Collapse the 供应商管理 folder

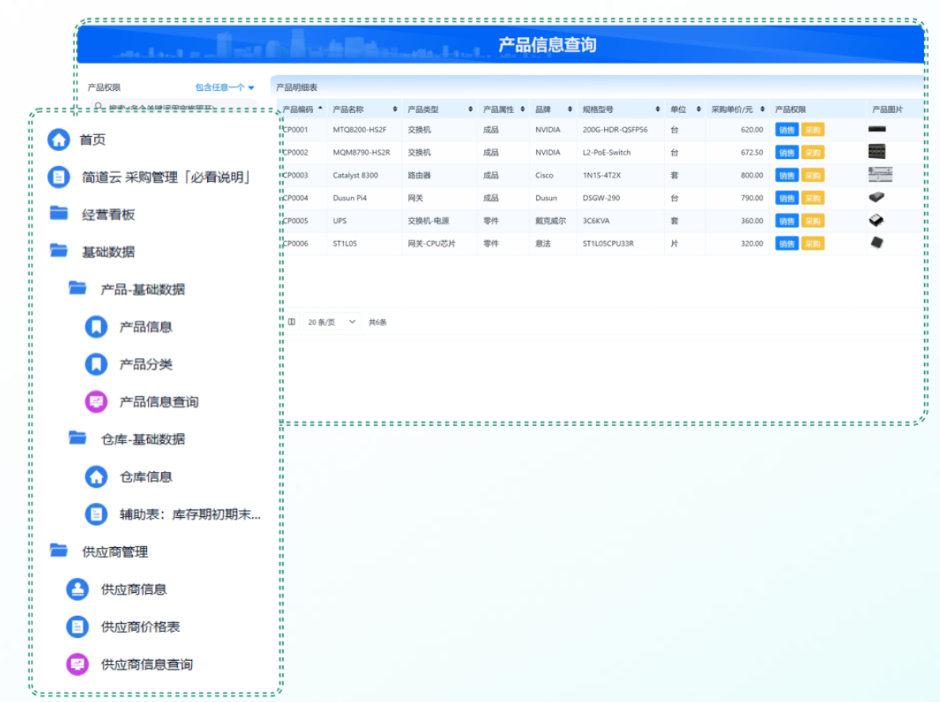tap(59, 551)
